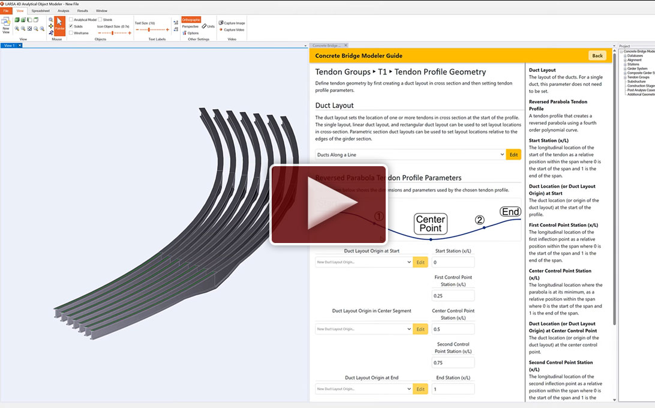Viewport: 655px width, 408px height.
Task: Click Edit for Duct Layout Origin in Center Segment
Action: pyautogui.click(x=420, y=329)
